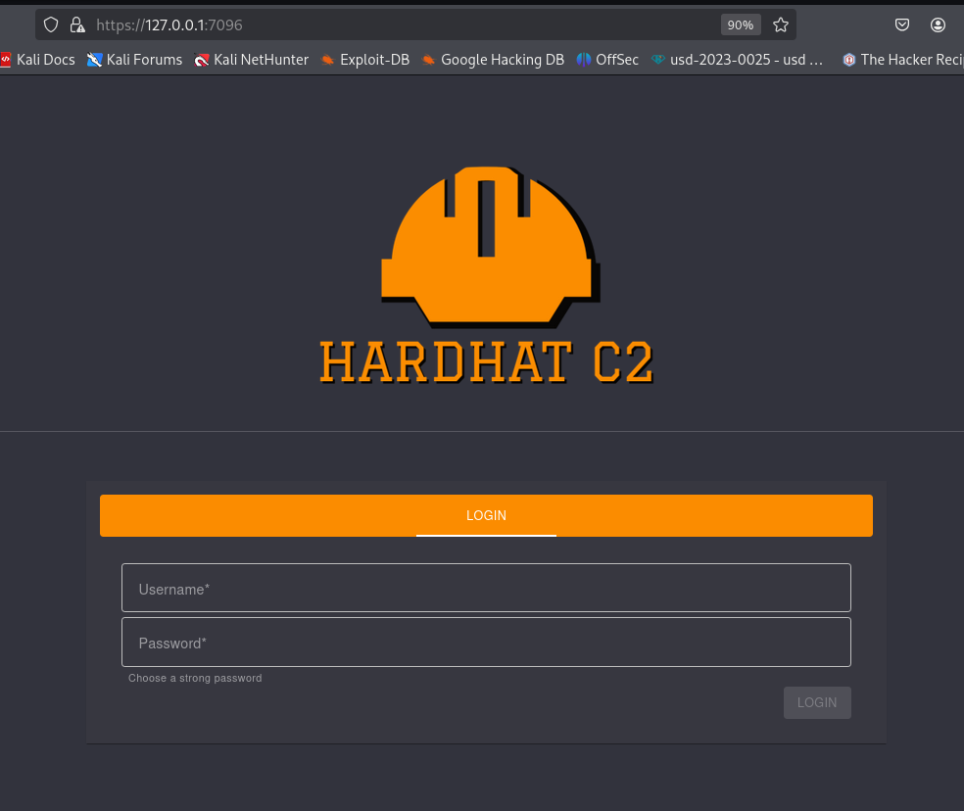Click the bookmark star icon
This screenshot has height=811, width=964.
[x=781, y=24]
